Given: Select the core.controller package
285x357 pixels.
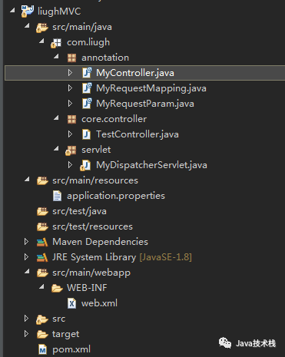Looking at the screenshot, I should tap(114, 119).
